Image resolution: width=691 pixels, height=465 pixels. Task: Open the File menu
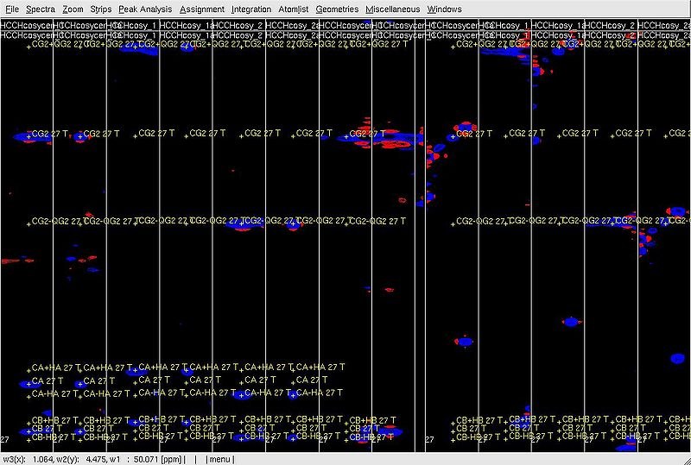pyautogui.click(x=12, y=9)
